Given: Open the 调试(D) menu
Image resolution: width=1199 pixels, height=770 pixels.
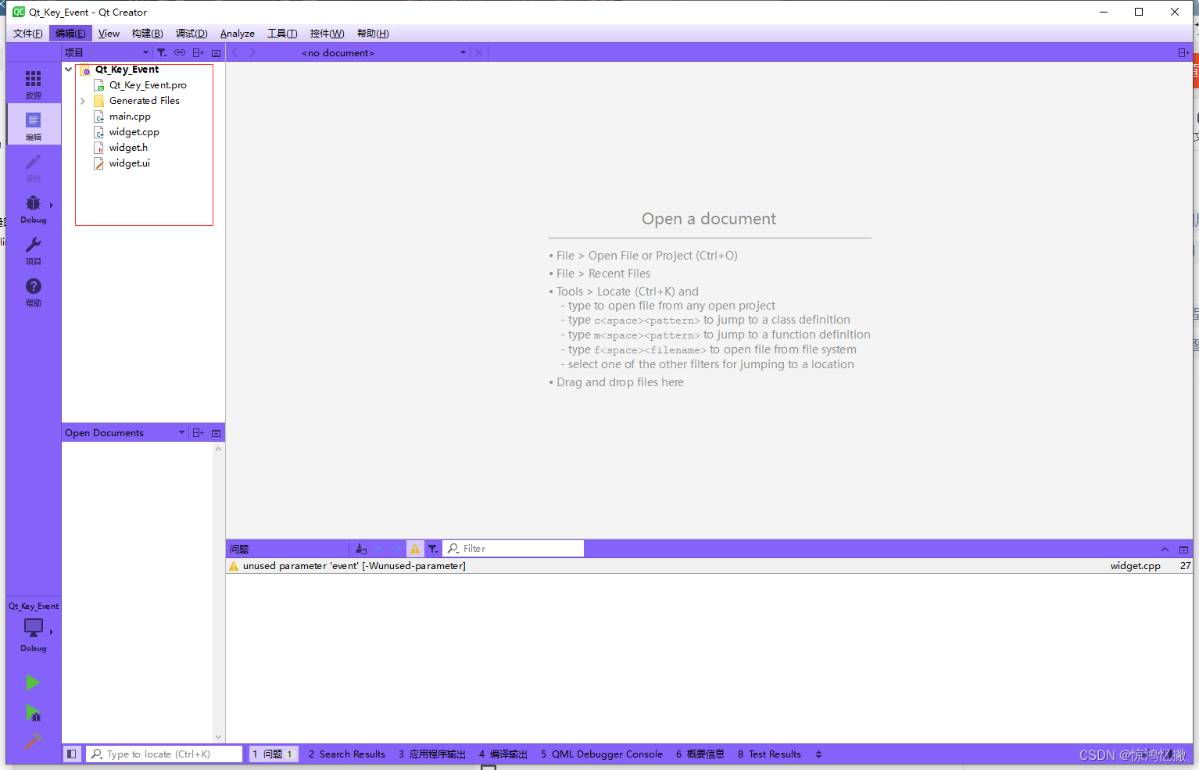Looking at the screenshot, I should [191, 33].
